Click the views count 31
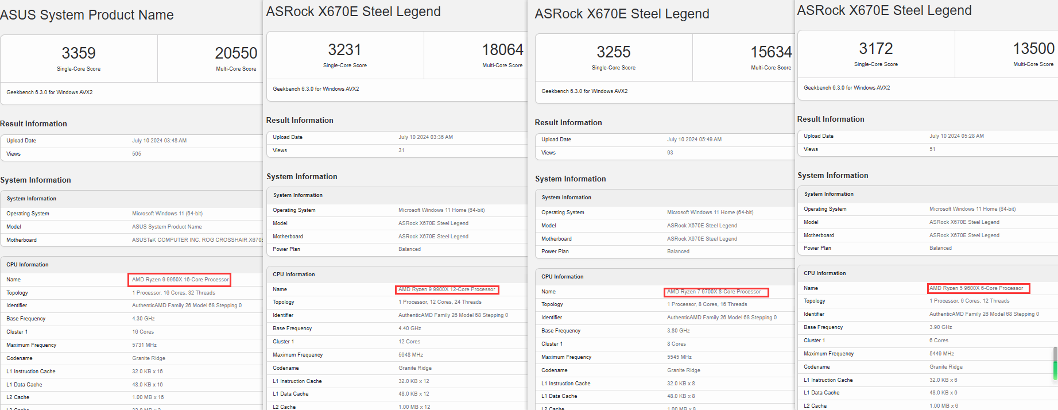Image resolution: width=1058 pixels, height=410 pixels. click(x=401, y=150)
